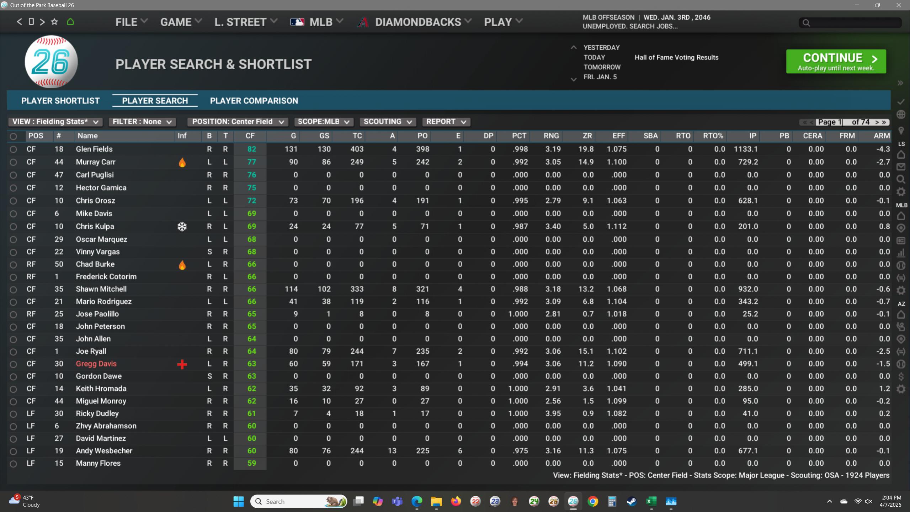This screenshot has height=512, width=910.
Task: Click the green home icon in navigation bar
Action: click(x=70, y=22)
